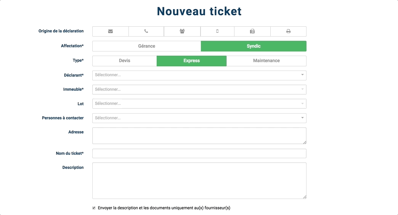Grab the Description box resize handle
The height and width of the screenshot is (215, 398).
click(x=305, y=197)
